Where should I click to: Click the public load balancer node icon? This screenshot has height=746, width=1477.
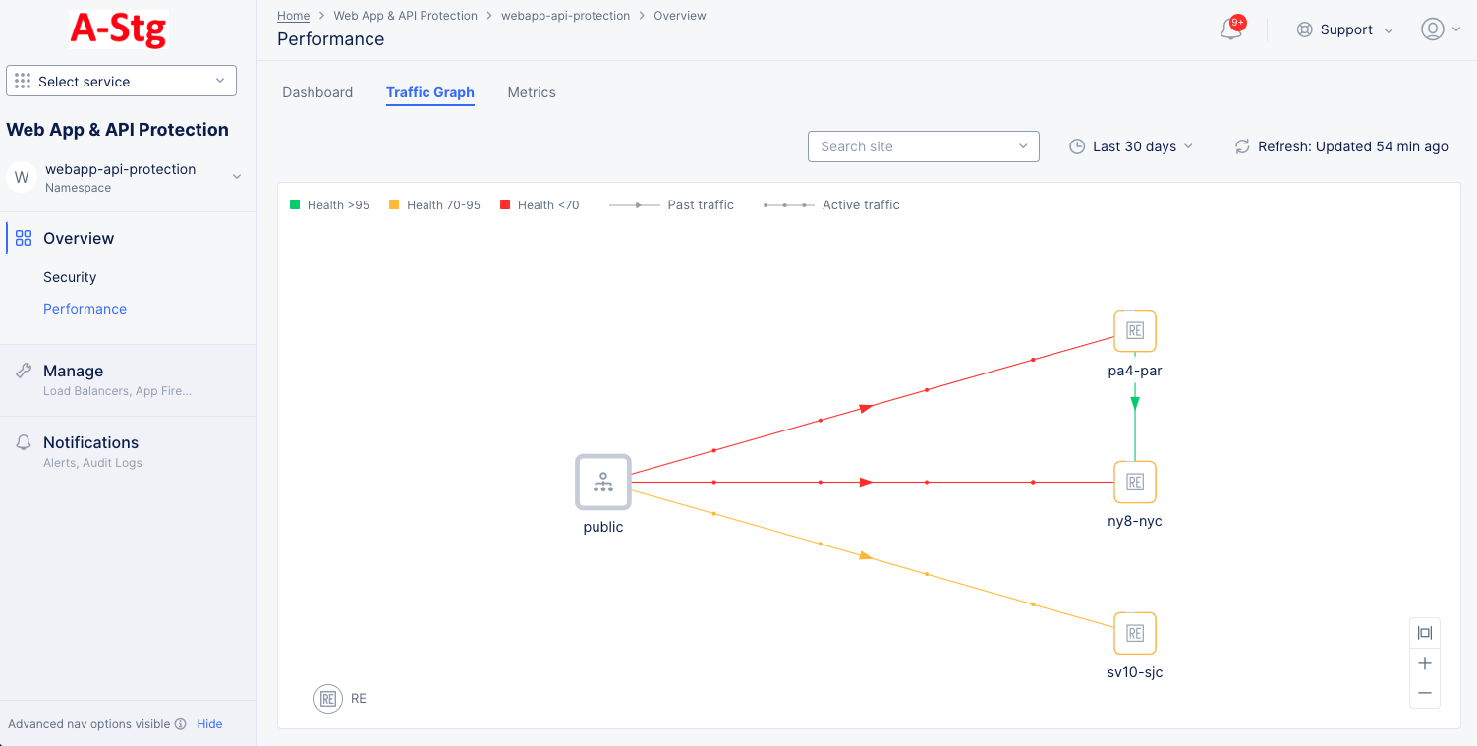point(602,482)
